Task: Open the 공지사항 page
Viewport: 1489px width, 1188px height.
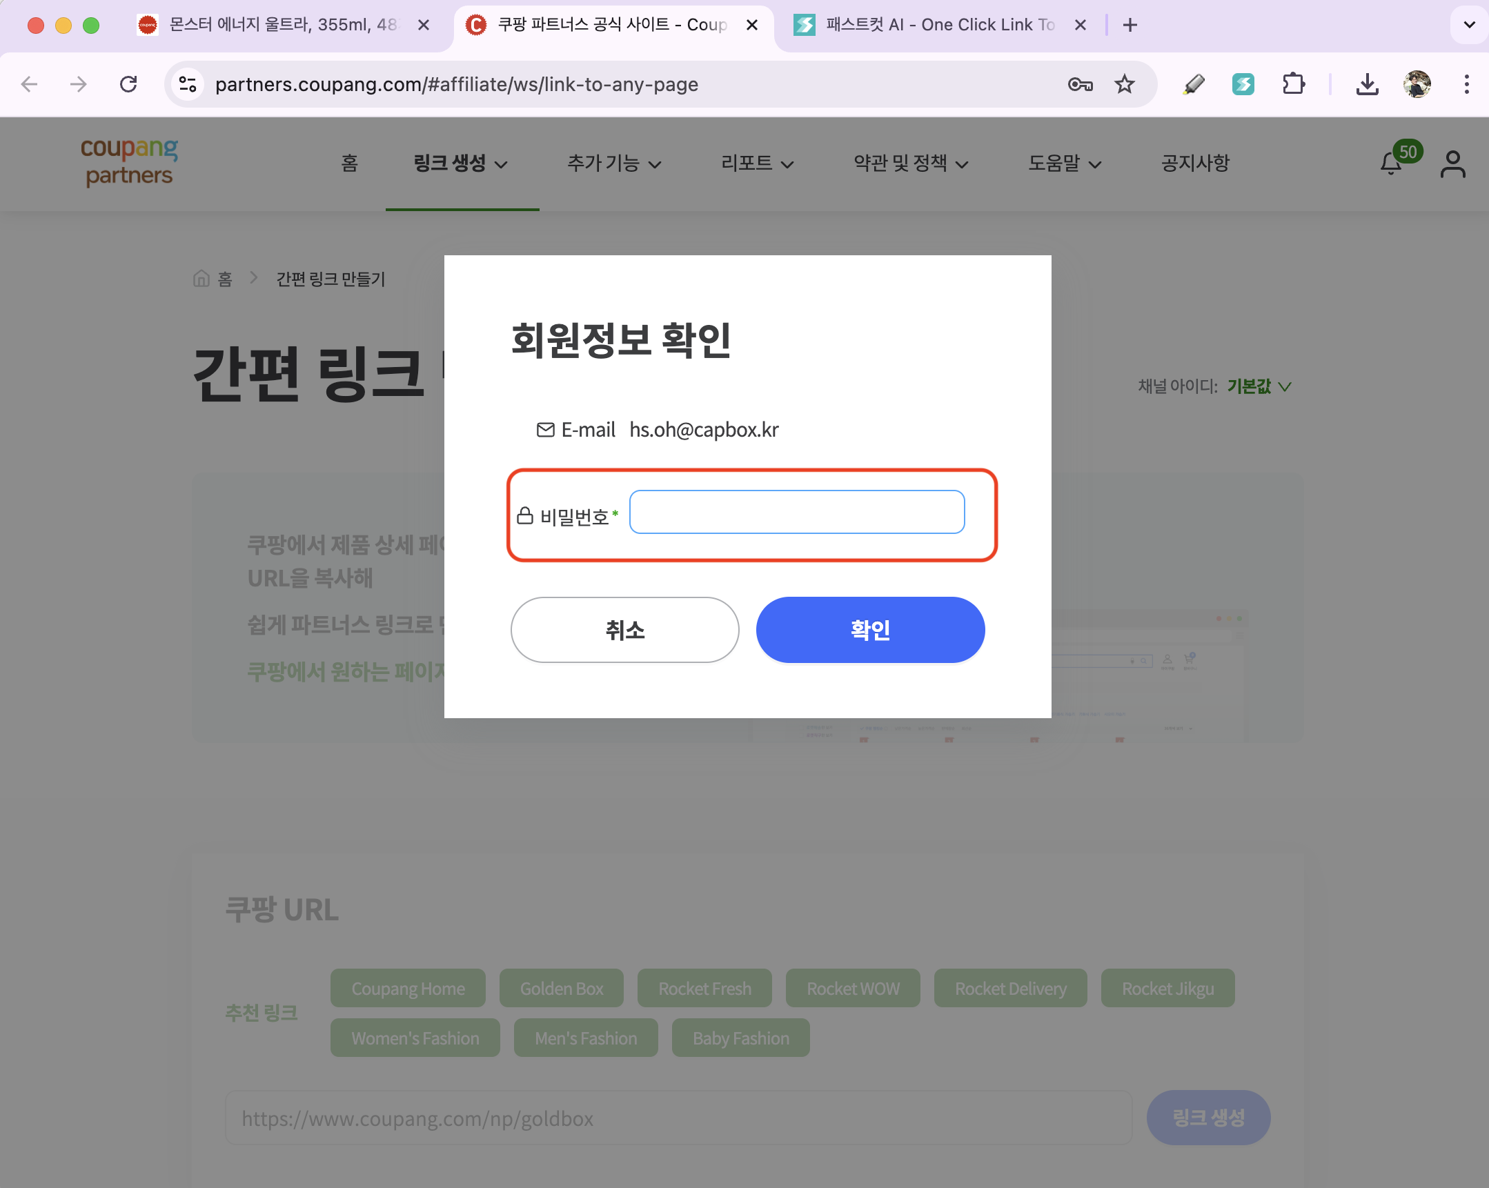Action: pyautogui.click(x=1195, y=164)
